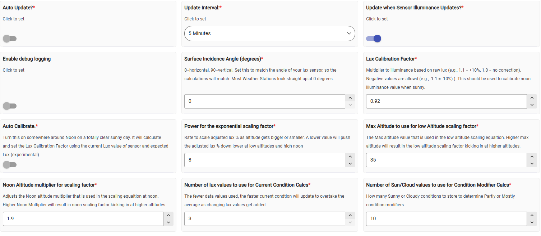Image resolution: width=541 pixels, height=236 pixels.
Task: Increment the exponential scaling power value
Action: pos(350,156)
